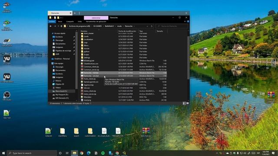Screen dimensions: 278x156
Task: Open the Inicio ribbon tab
Action: (60, 22)
